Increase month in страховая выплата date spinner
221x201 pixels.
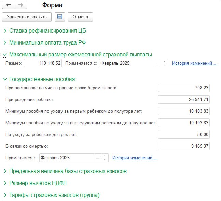click(x=165, y=61)
